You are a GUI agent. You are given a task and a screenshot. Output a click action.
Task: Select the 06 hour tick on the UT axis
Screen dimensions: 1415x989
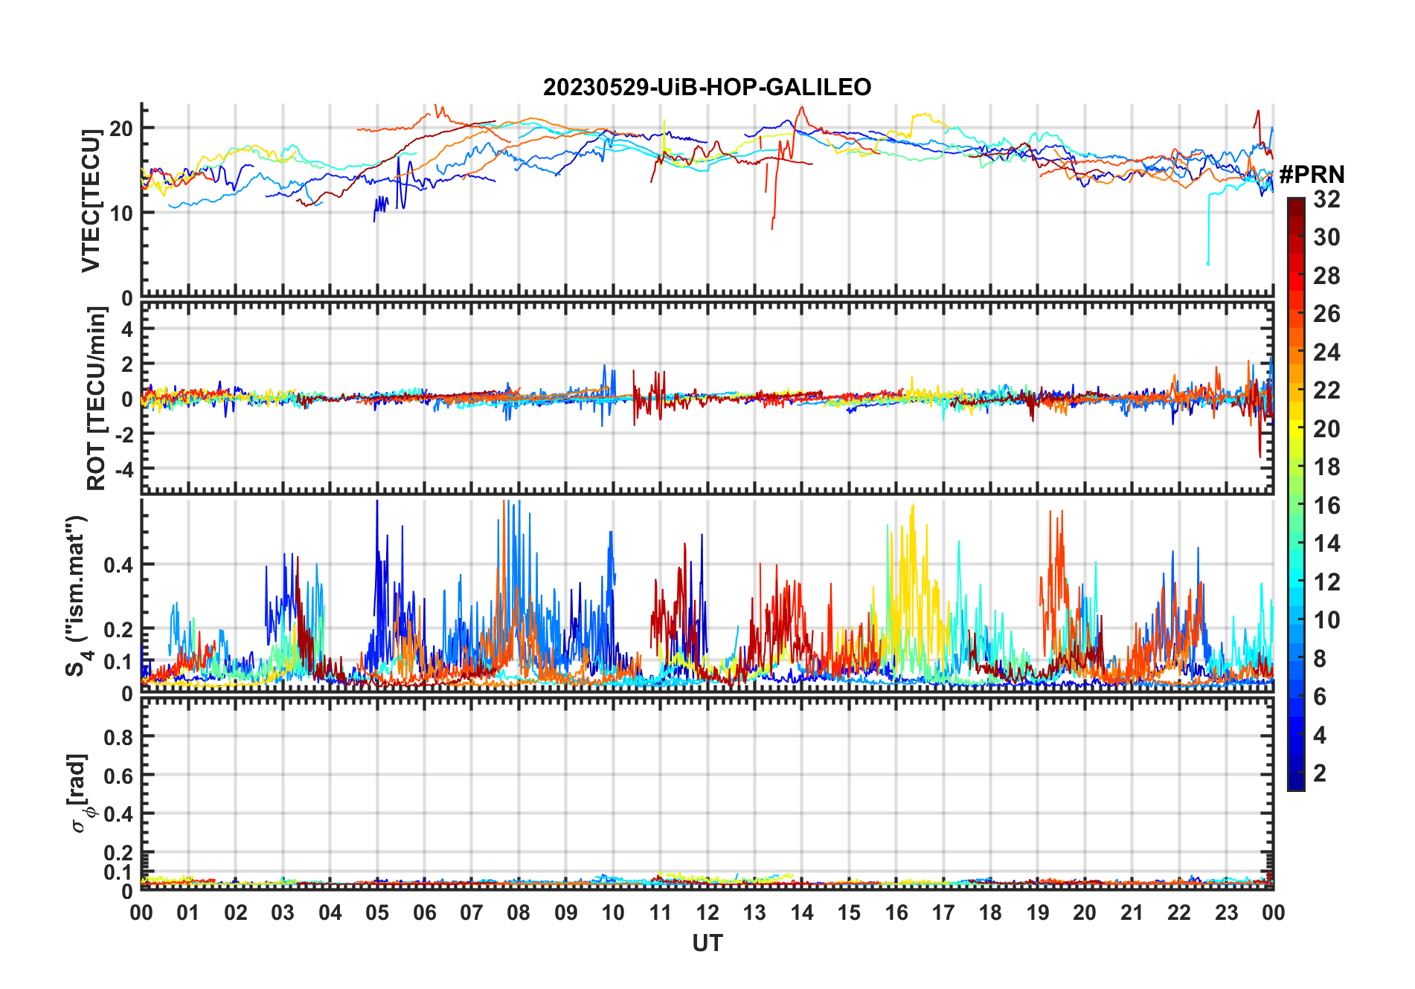point(424,913)
